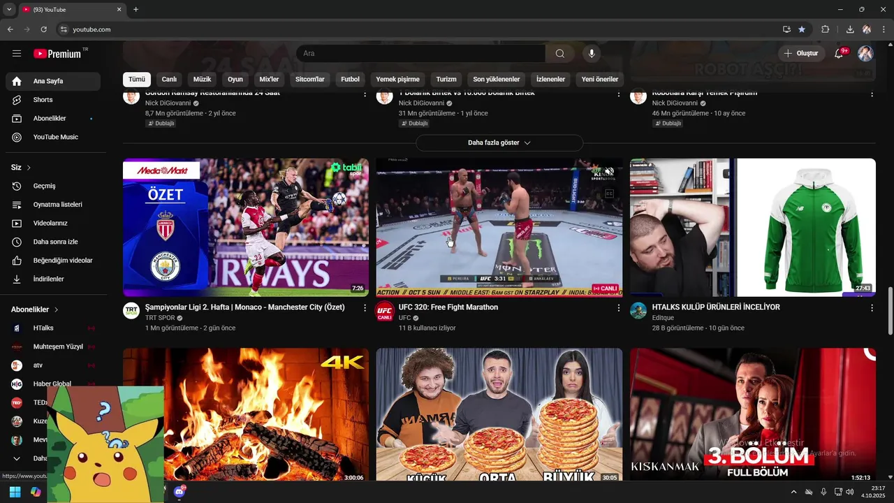Viewport: 894px width, 503px height.
Task: Expand the Siz section chevron
Action: (x=29, y=168)
